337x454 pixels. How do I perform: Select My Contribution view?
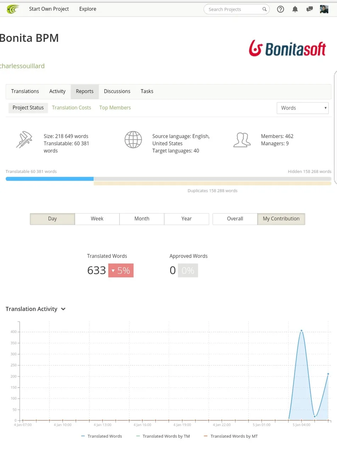[281, 219]
